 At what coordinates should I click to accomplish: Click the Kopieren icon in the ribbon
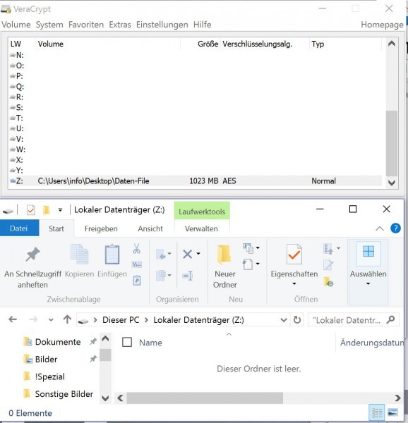(79, 254)
